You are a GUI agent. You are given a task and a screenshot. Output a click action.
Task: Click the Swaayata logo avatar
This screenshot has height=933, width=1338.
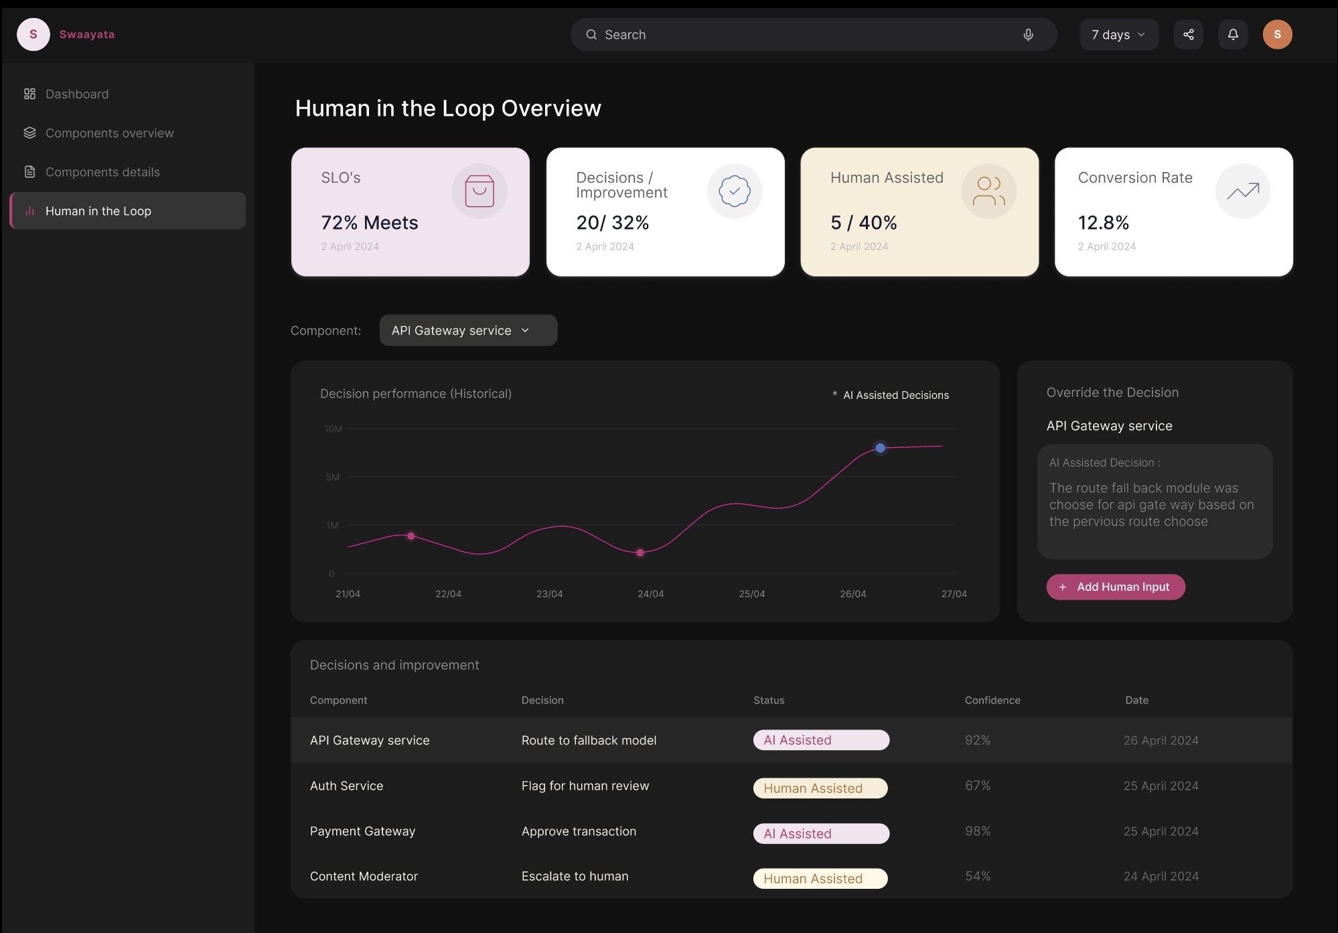point(33,34)
